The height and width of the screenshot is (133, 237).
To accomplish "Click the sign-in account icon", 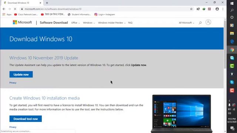I will point(208,22).
